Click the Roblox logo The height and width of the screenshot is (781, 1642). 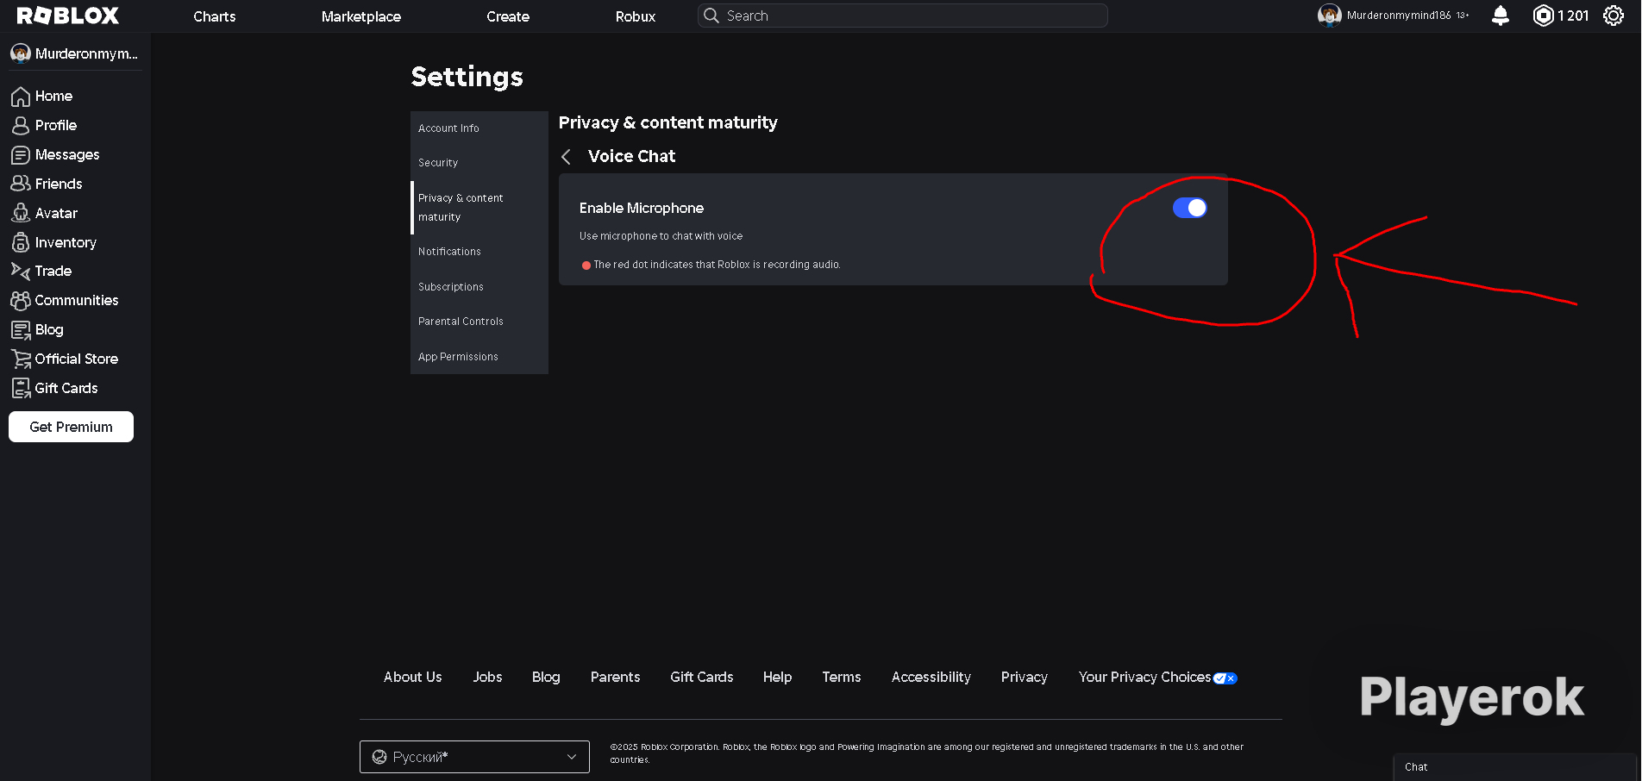[68, 16]
